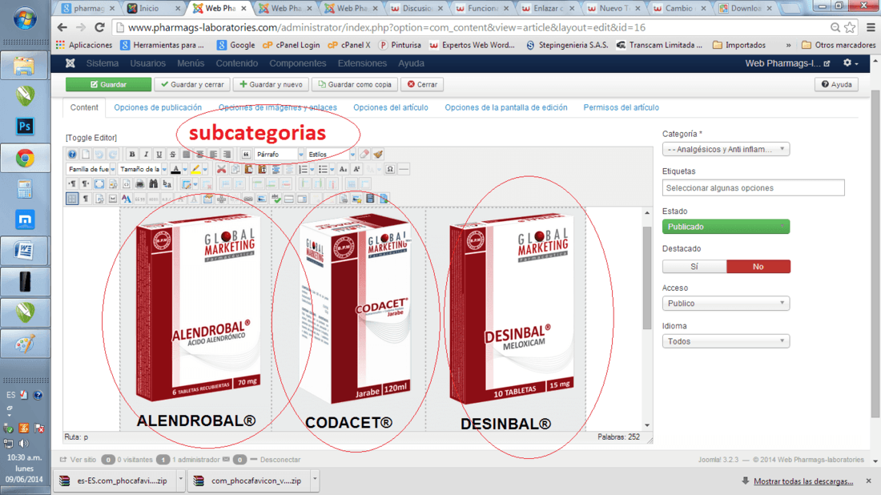Expand the numbered list style arrow
Viewport: 881px width, 495px height.
pos(312,169)
